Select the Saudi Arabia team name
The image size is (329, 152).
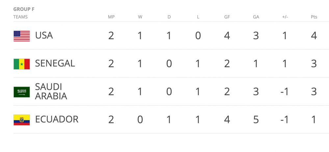[x=51, y=91]
